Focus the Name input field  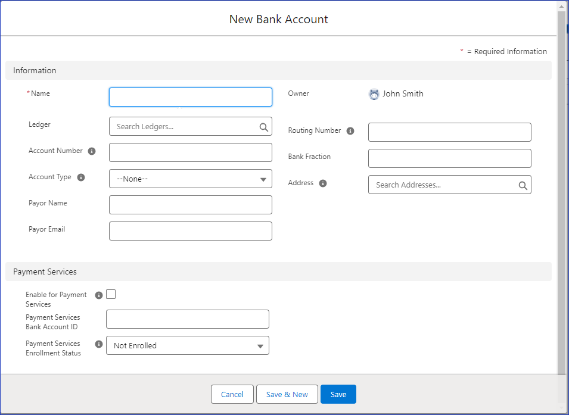[x=191, y=97]
